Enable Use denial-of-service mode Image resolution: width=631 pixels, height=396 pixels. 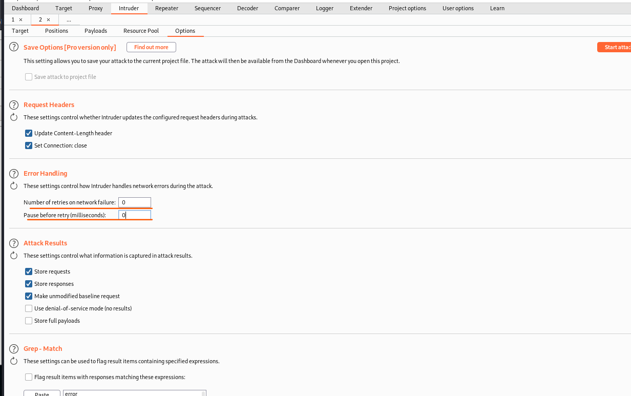click(x=29, y=308)
